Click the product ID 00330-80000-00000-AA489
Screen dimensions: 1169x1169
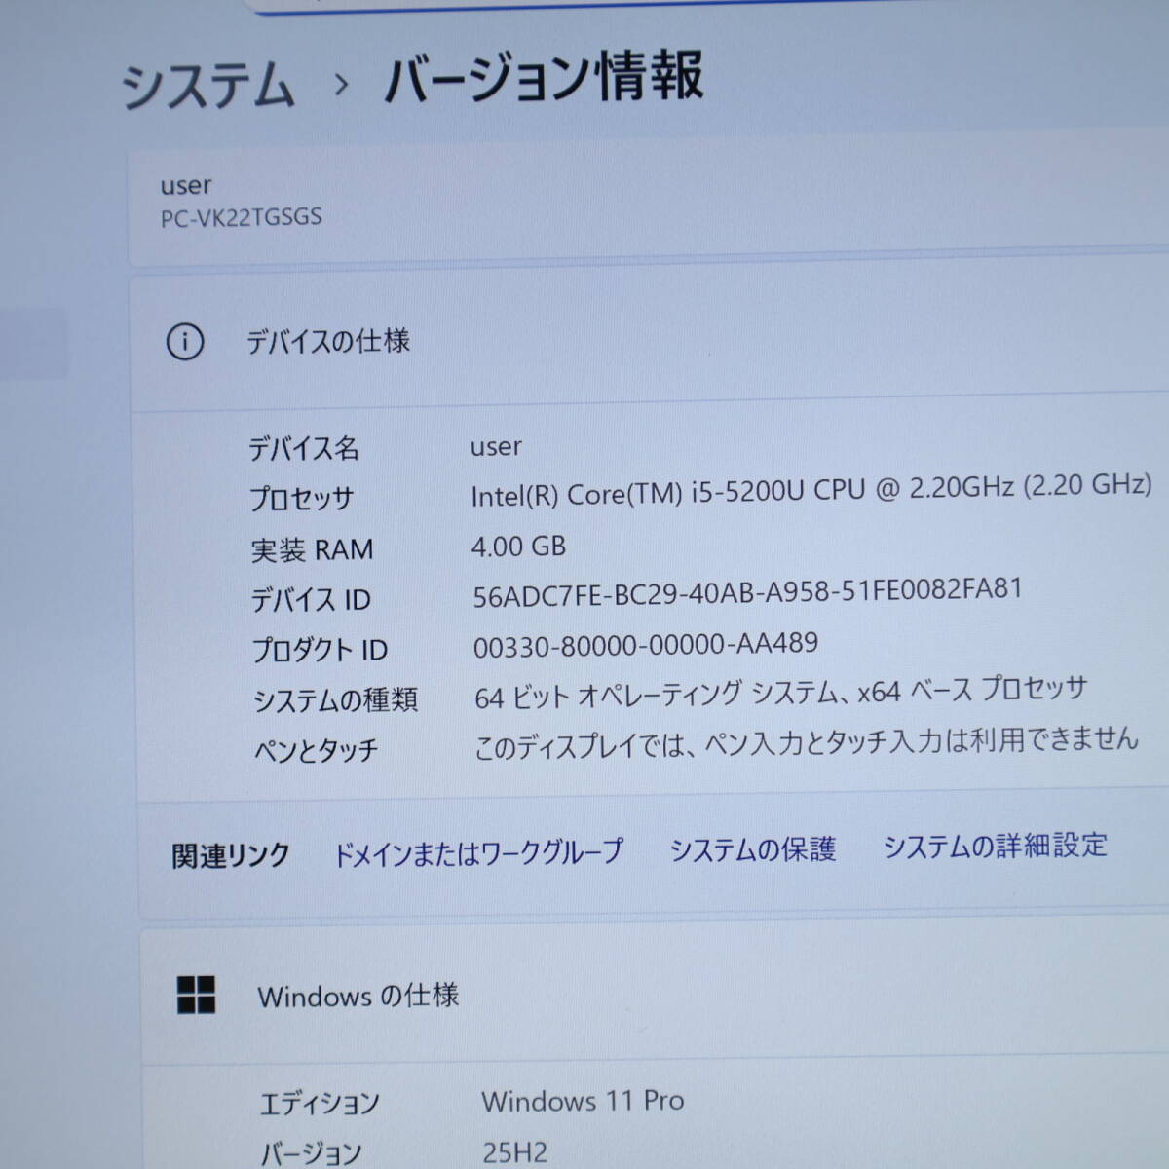point(645,645)
